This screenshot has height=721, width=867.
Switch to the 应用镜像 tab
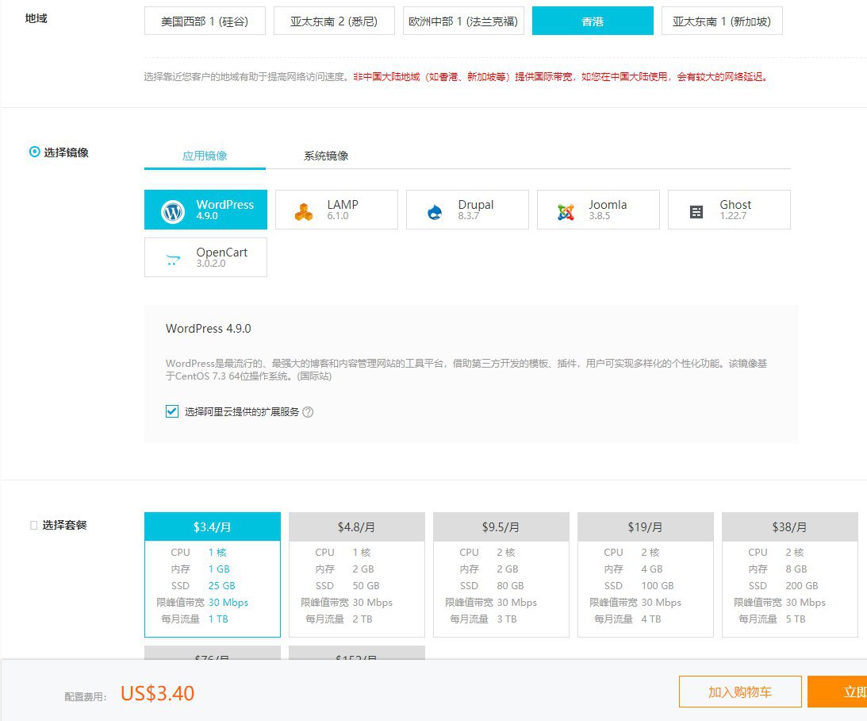205,156
